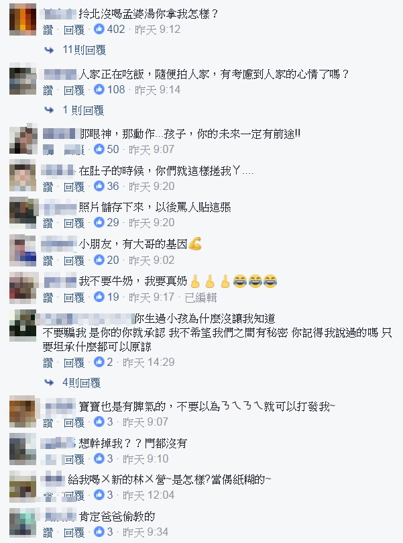This screenshot has width=403, height=543.
Task: Open the 昨天 9:12 timestamp link
Action: (158, 30)
